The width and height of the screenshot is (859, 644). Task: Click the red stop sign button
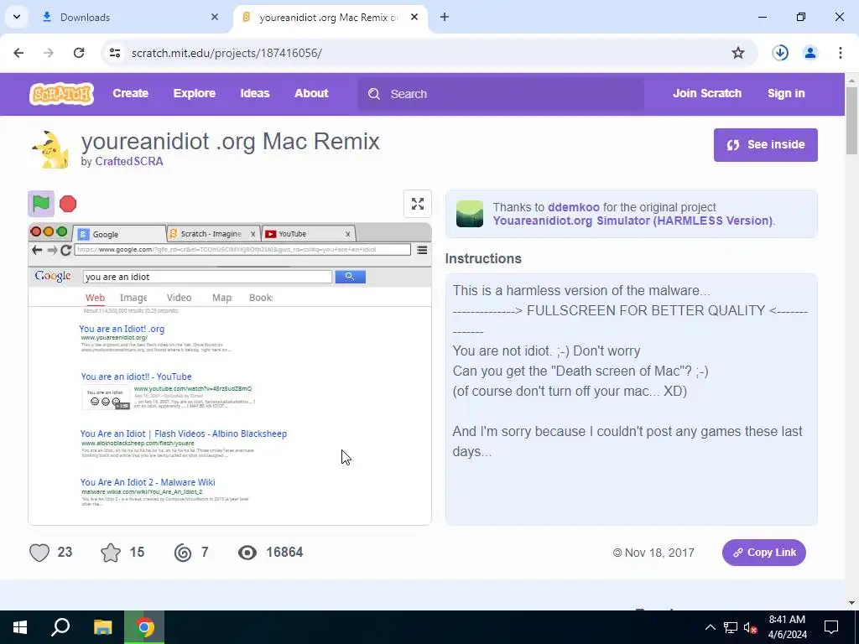pyautogui.click(x=68, y=204)
